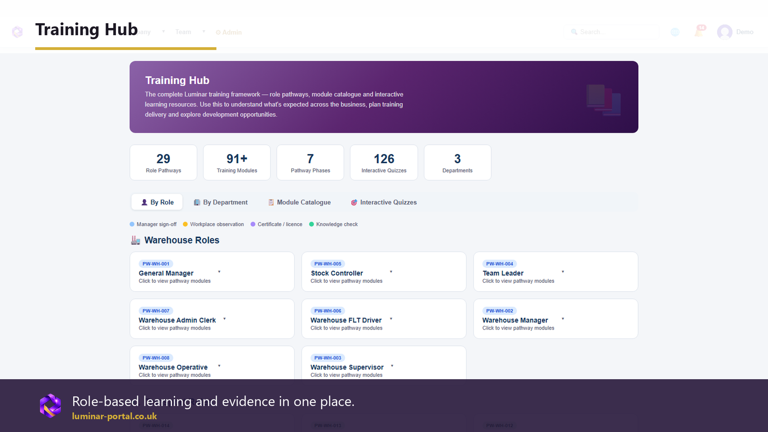This screenshot has width=768, height=432.
Task: Expand the Warehouse FLT Driver arrow
Action: (391, 319)
